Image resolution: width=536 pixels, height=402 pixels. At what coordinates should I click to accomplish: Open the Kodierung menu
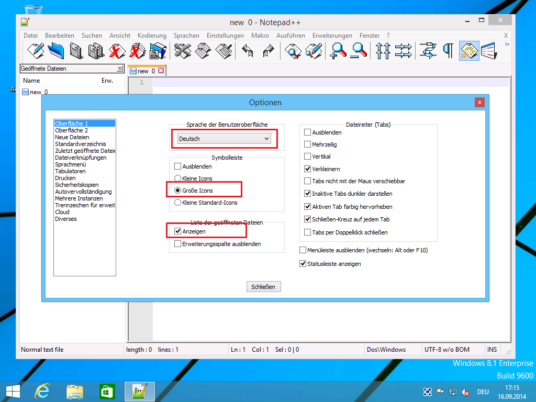tap(152, 36)
